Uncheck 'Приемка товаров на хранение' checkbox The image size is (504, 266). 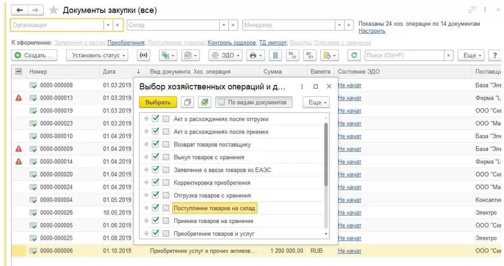[155, 221]
